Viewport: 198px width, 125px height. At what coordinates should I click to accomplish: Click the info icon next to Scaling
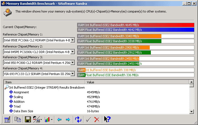click(11, 97)
